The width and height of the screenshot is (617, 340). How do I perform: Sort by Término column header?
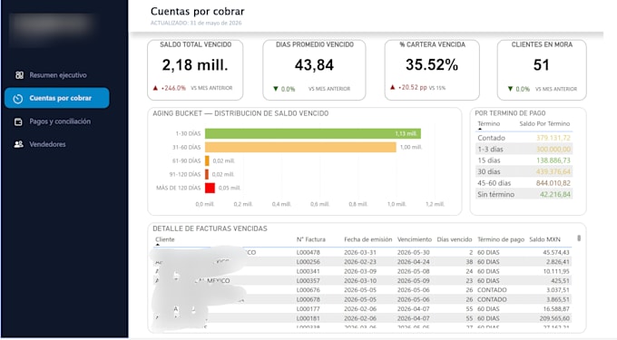[x=489, y=124]
